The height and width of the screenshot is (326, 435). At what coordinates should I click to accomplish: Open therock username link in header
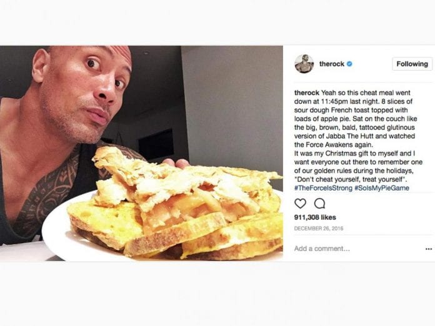tap(332, 64)
